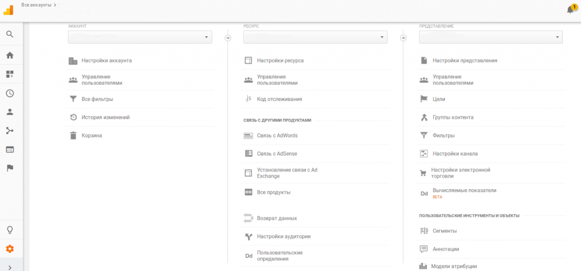Open Возврат данных

[277, 218]
